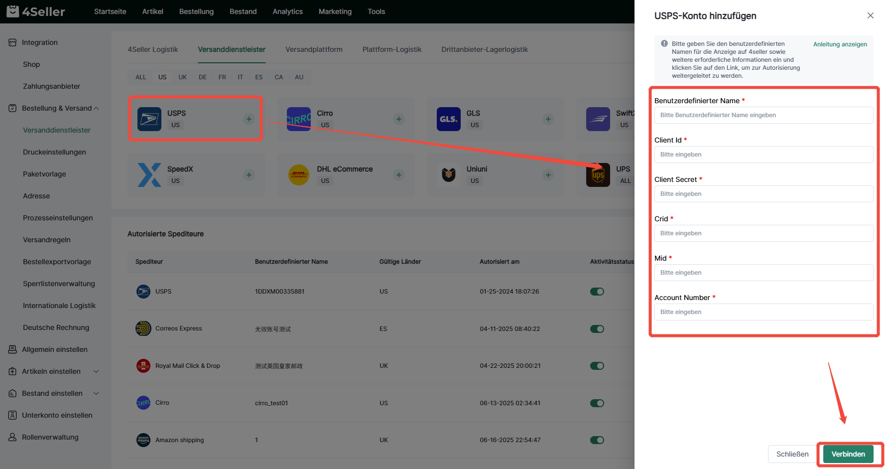Focus the Crid input field
This screenshot has width=891, height=469.
click(x=764, y=233)
